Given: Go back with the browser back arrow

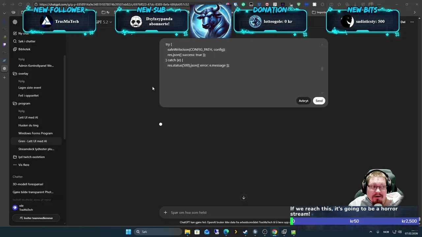Looking at the screenshot, I should [x=4, y=5].
